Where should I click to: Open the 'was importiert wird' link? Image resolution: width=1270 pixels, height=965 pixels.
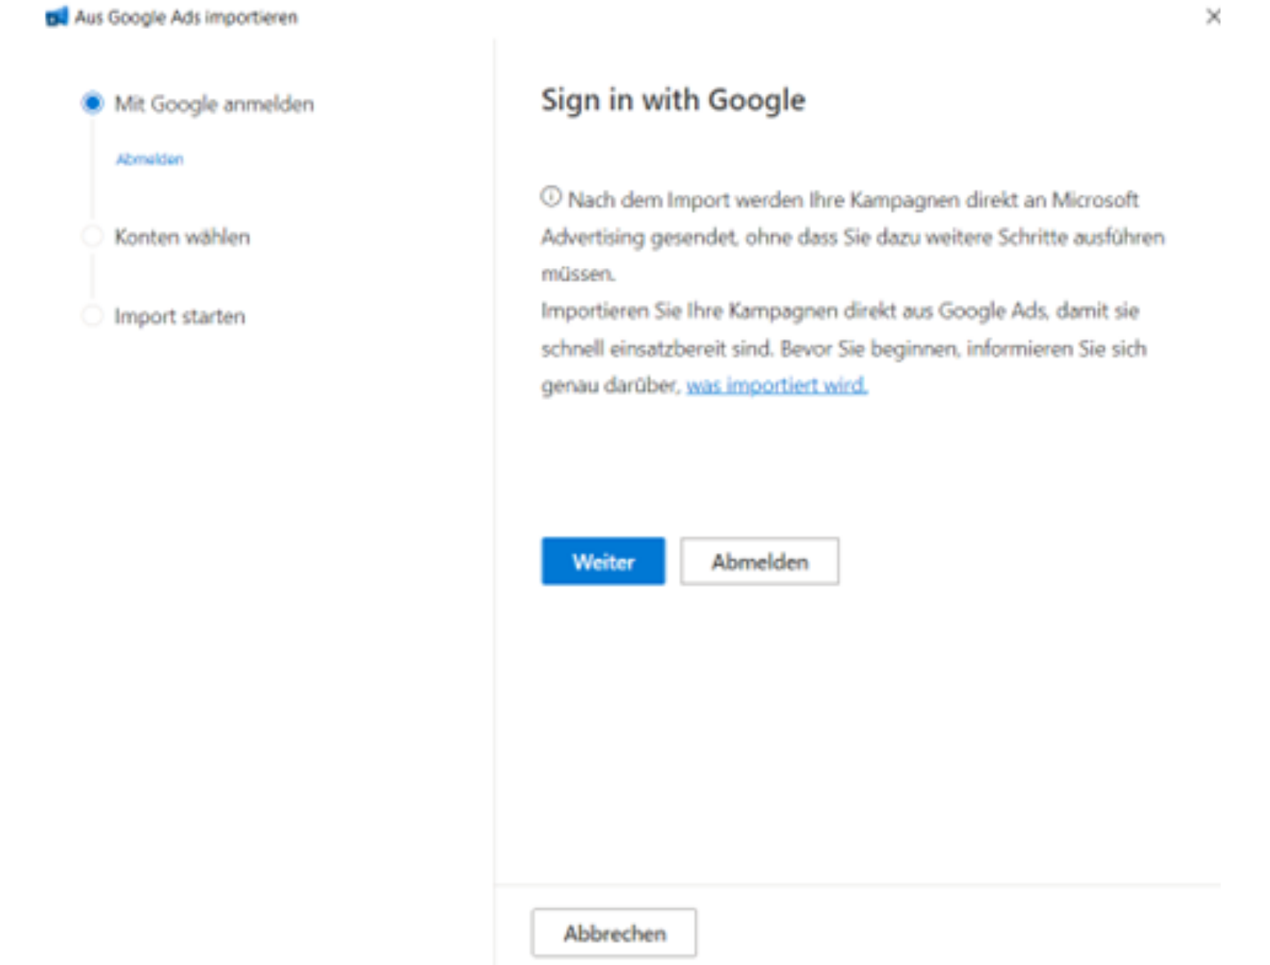pyautogui.click(x=777, y=385)
